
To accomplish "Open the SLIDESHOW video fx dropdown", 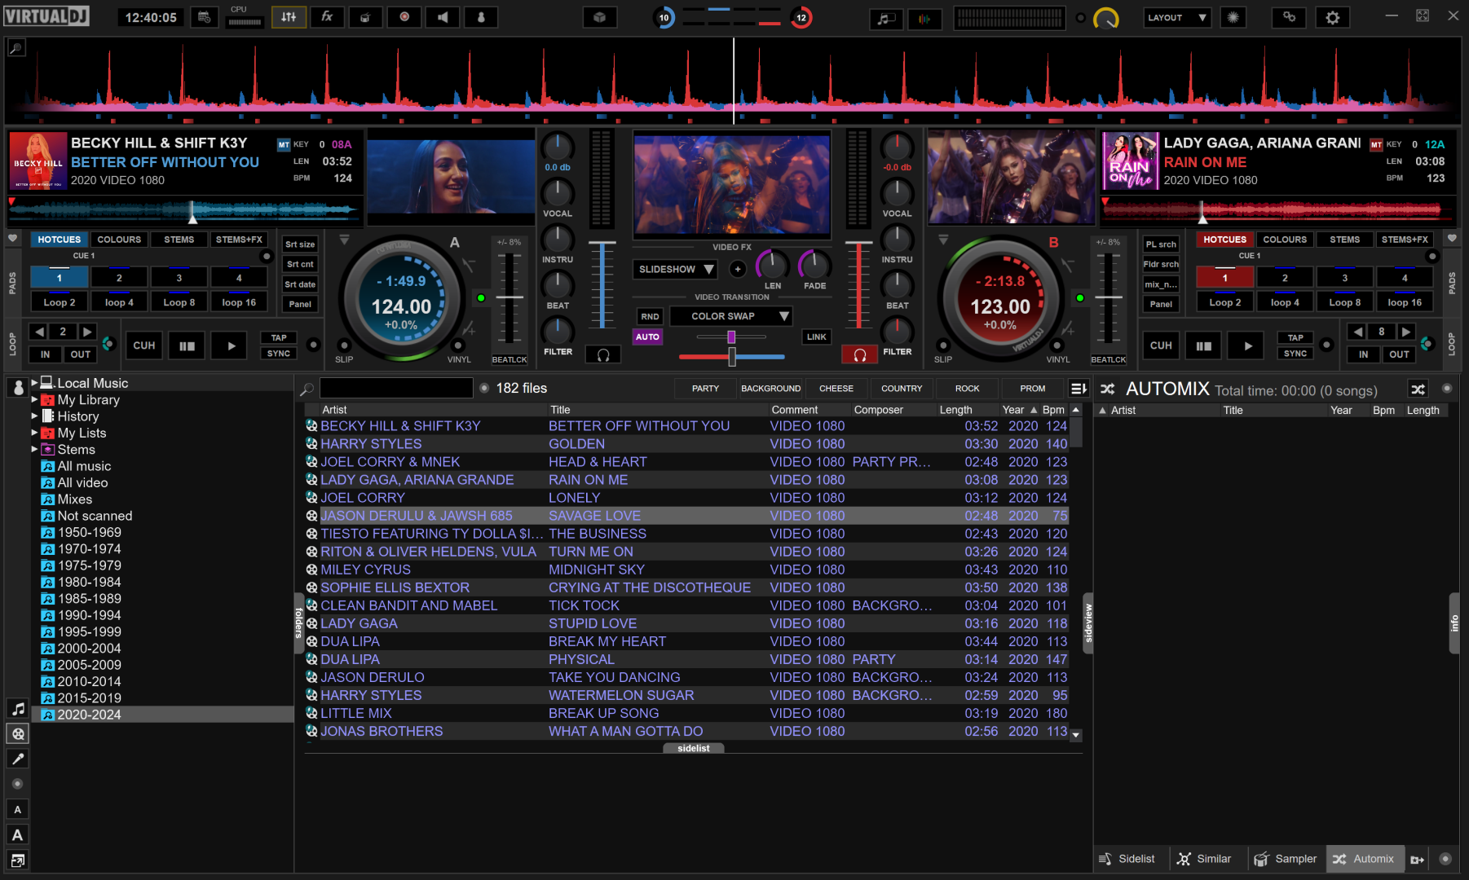I will [x=675, y=269].
